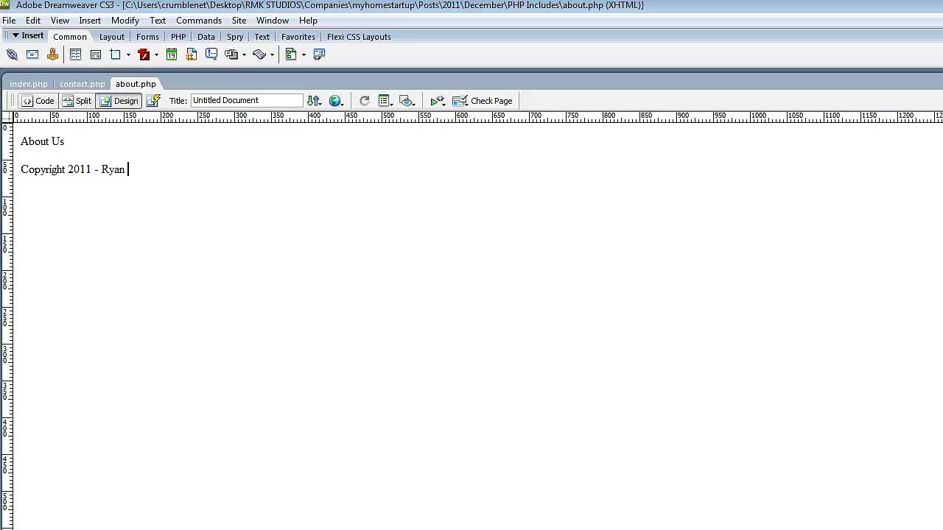Select the Favorites insert tab

coord(298,37)
